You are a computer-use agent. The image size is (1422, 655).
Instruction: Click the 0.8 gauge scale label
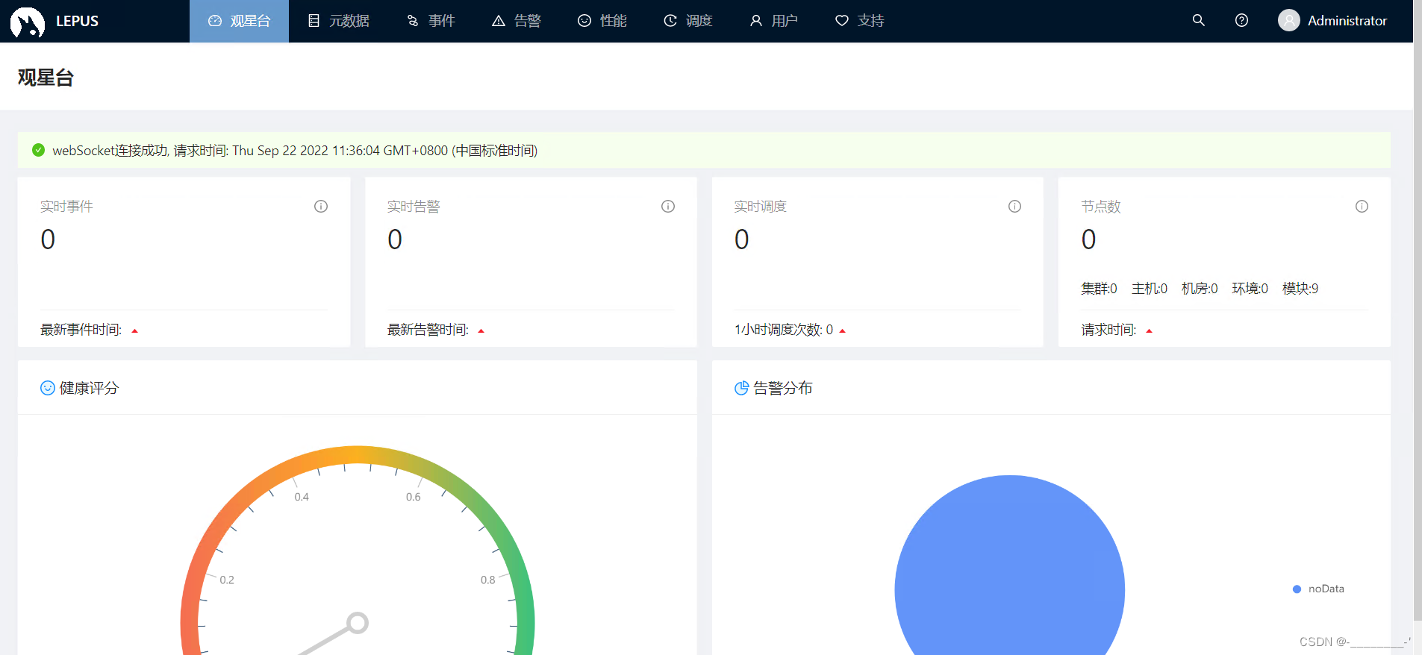[x=487, y=580]
